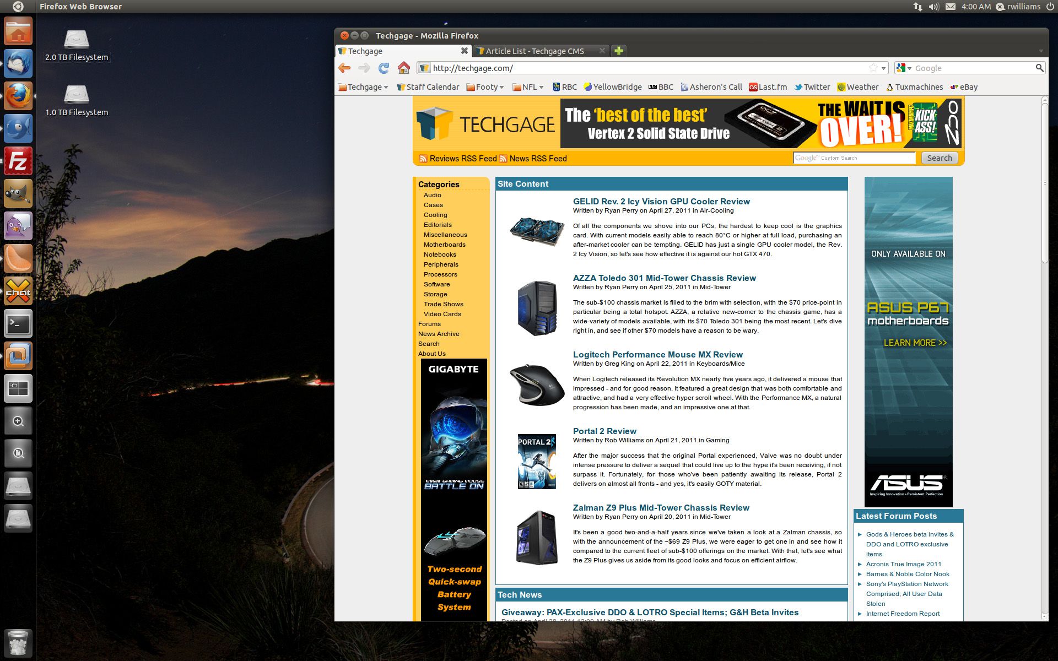Click the Firefox icon in the launcher
This screenshot has height=661, width=1058.
pyautogui.click(x=18, y=96)
